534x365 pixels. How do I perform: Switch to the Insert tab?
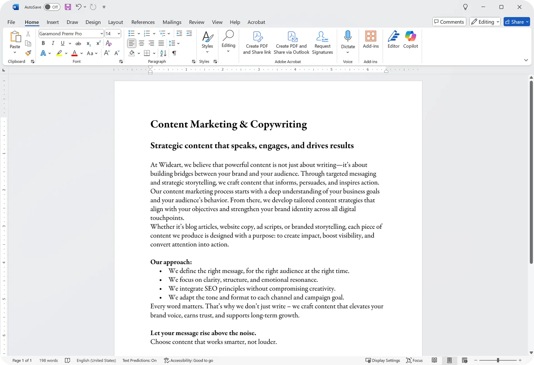tap(53, 22)
